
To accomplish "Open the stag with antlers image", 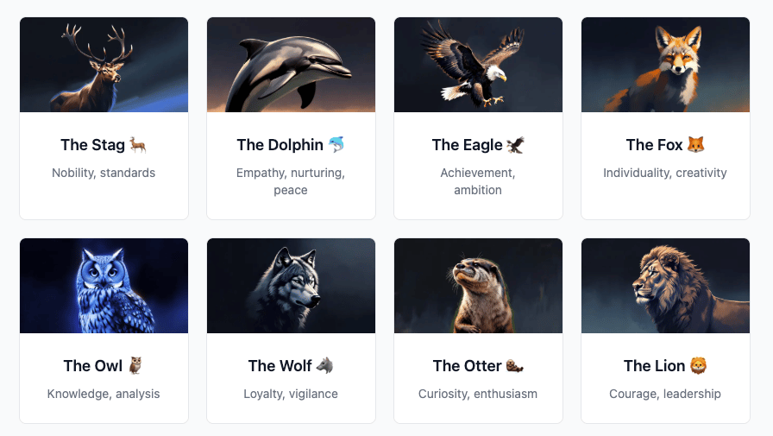I will [x=104, y=65].
